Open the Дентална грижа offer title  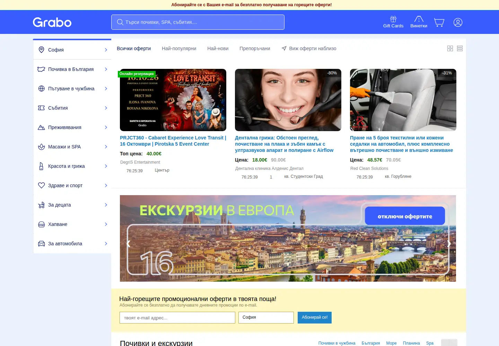click(284, 144)
